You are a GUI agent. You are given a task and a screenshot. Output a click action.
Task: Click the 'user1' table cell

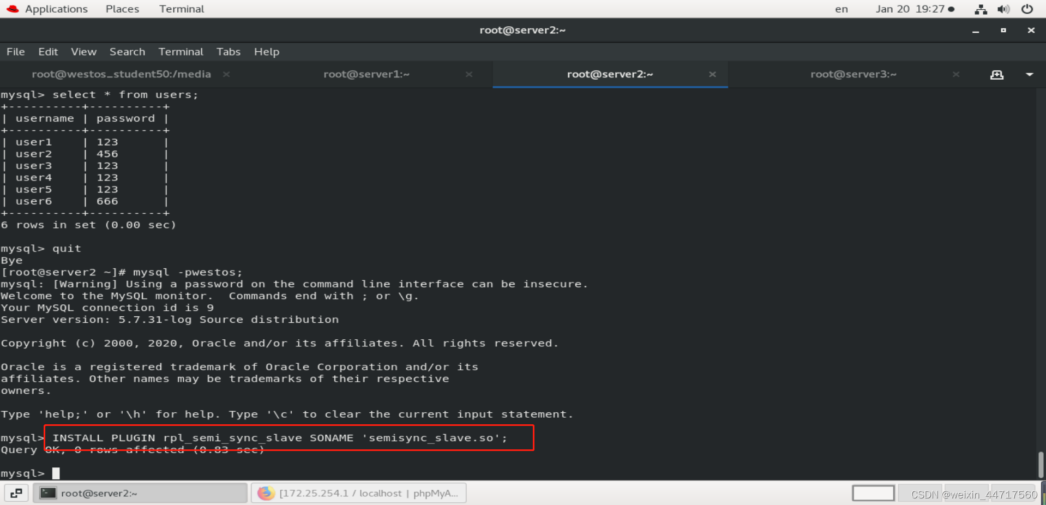[x=34, y=142]
